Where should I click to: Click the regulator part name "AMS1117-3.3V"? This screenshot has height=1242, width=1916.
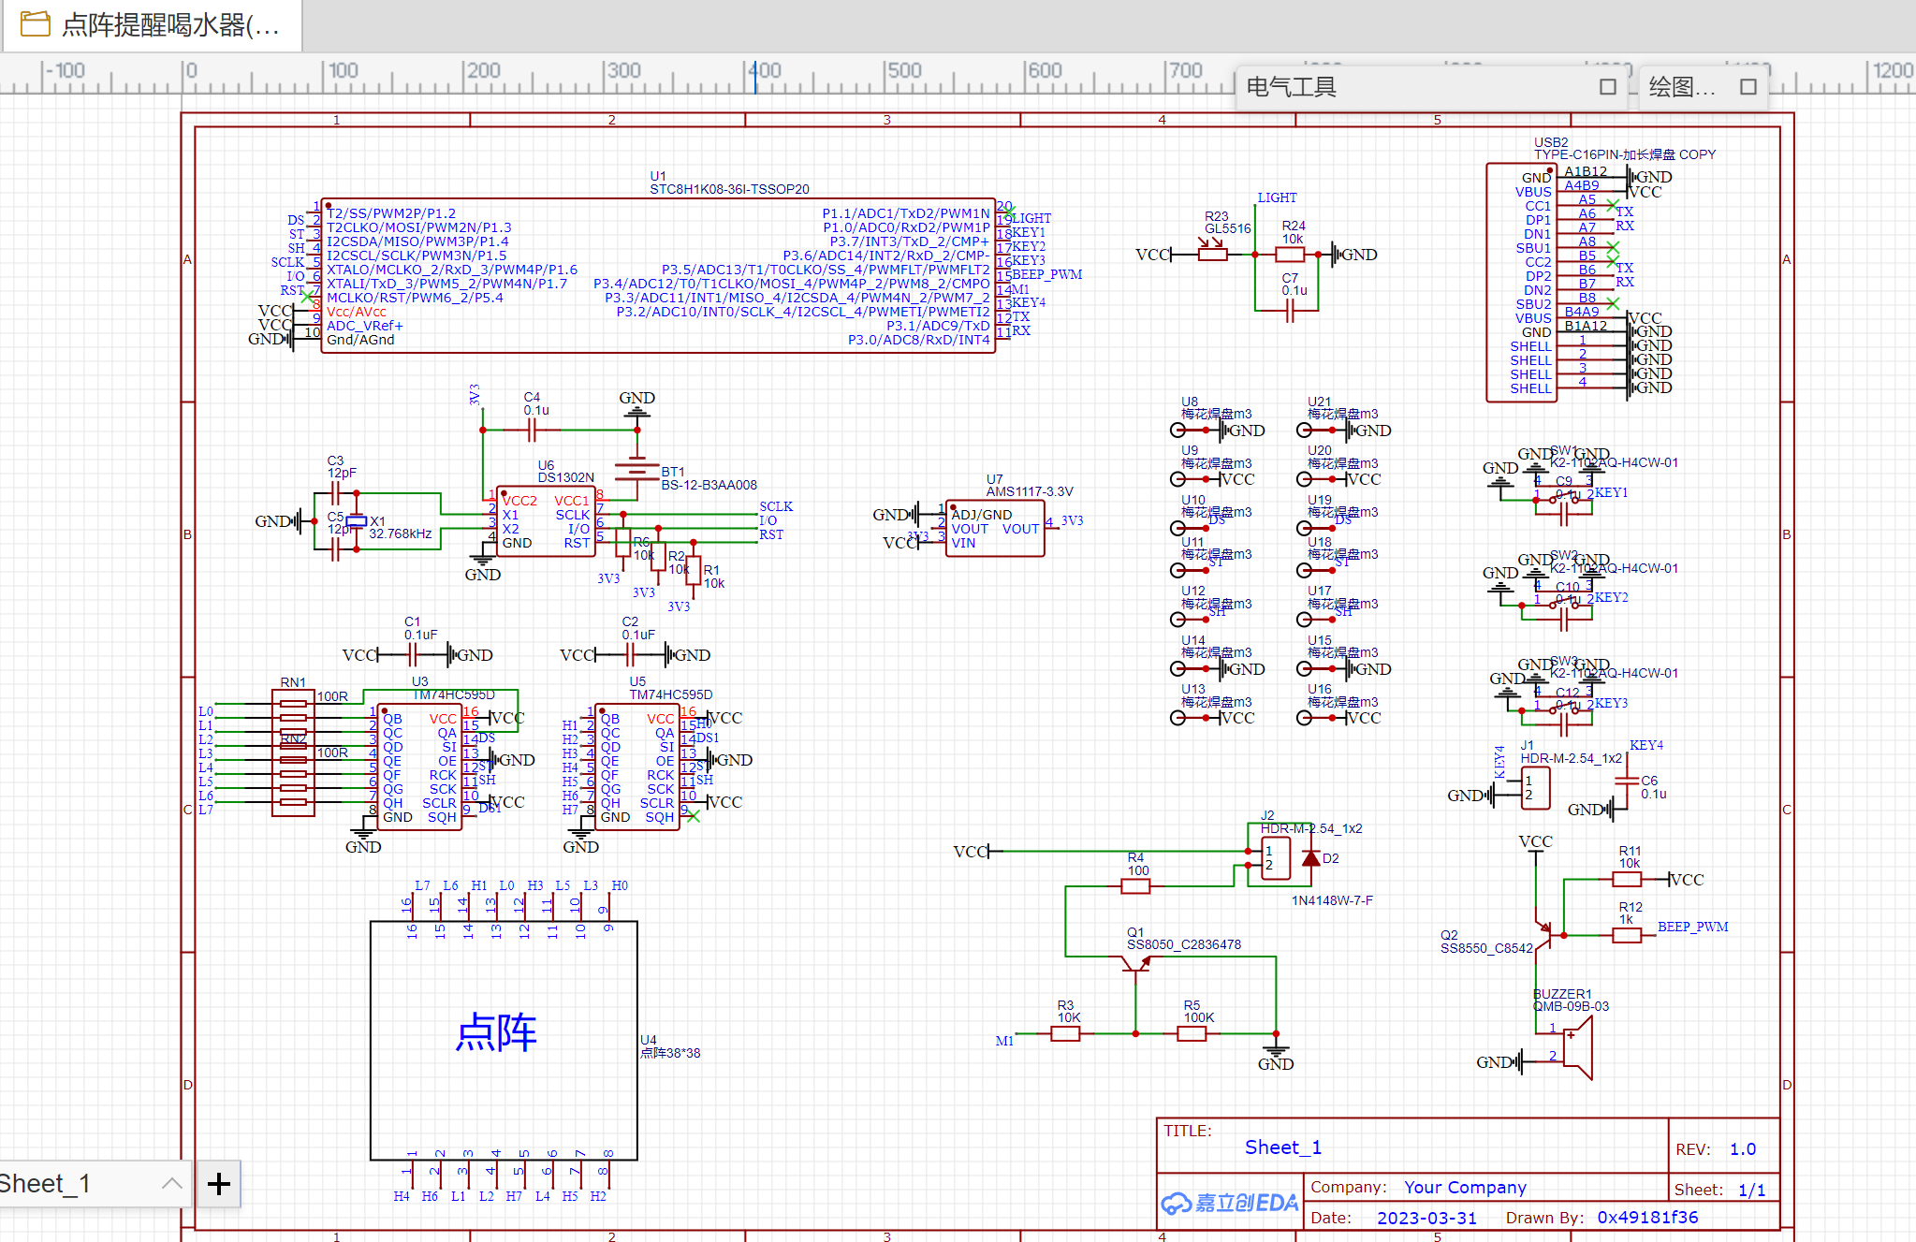point(1029,491)
